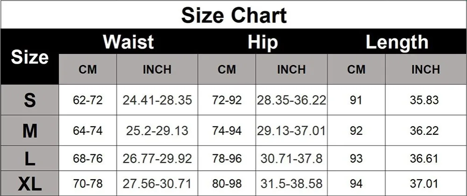Click the Size header cell

[29, 57]
